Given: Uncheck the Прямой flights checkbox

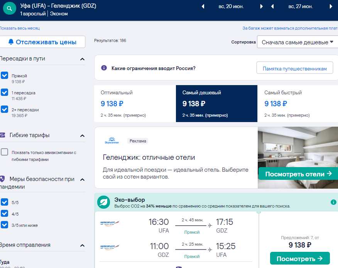Looking at the screenshot, I should 5,75.
